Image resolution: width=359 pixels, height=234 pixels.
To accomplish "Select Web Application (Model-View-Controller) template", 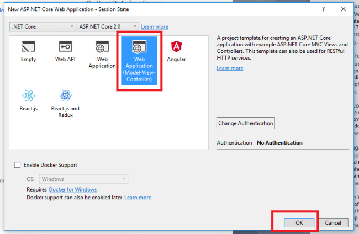I will pos(139,61).
